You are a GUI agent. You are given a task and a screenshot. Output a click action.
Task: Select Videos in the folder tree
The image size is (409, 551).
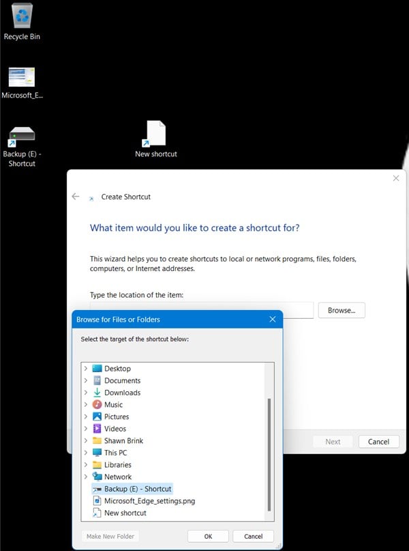[x=115, y=429]
